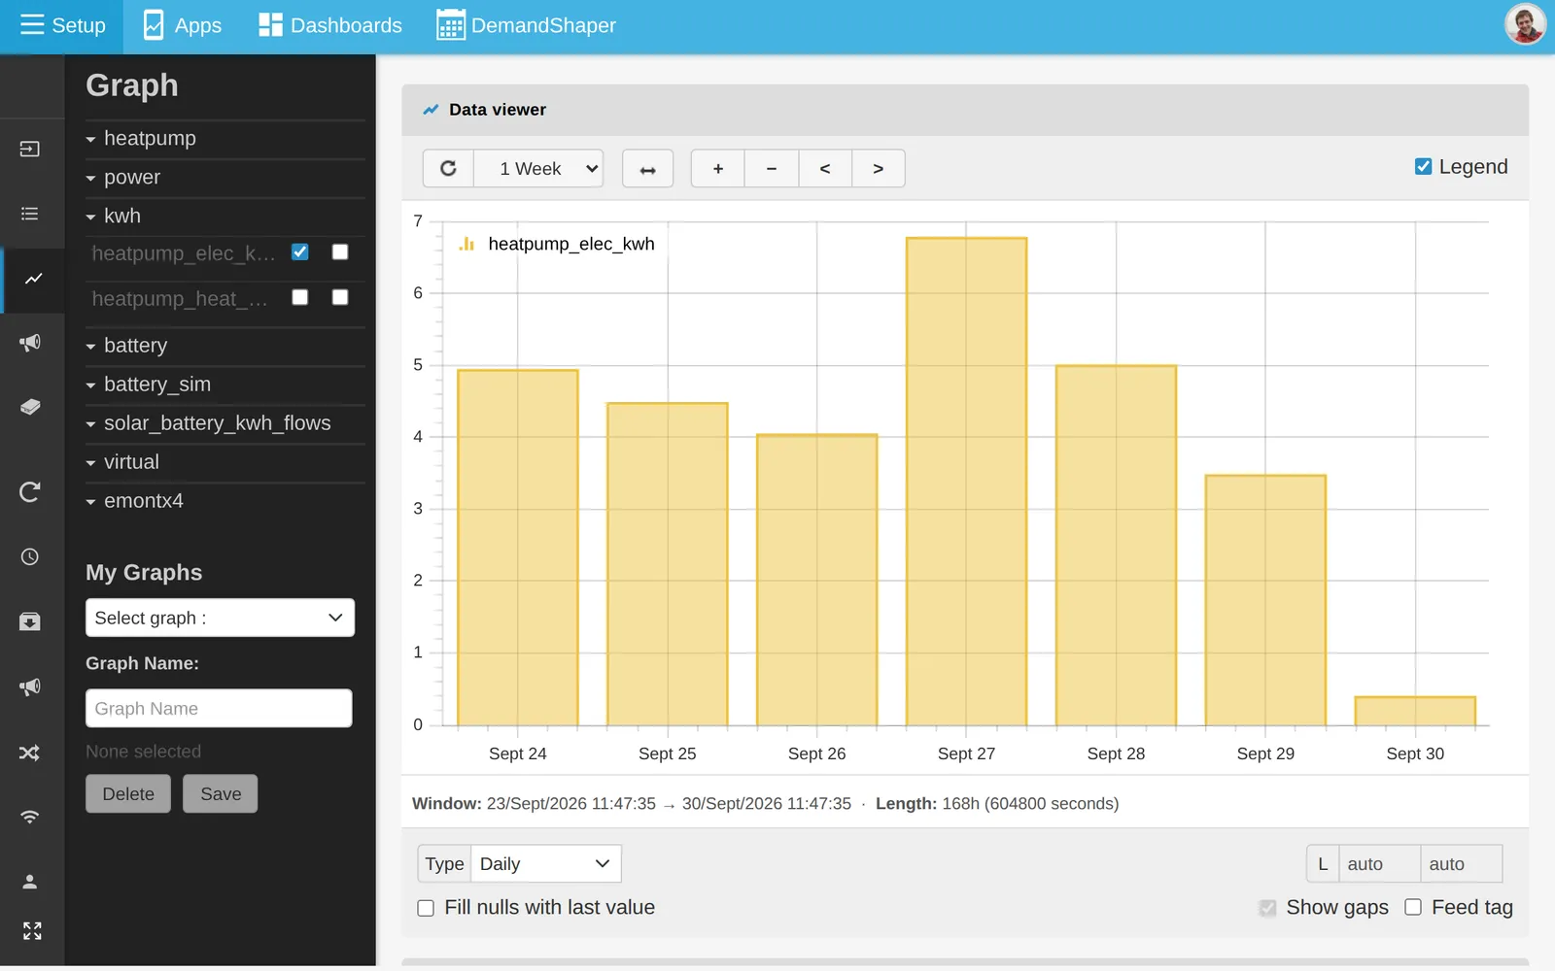This screenshot has height=971, width=1555.
Task: Click the upper megaphone sidebar icon
Action: click(30, 343)
